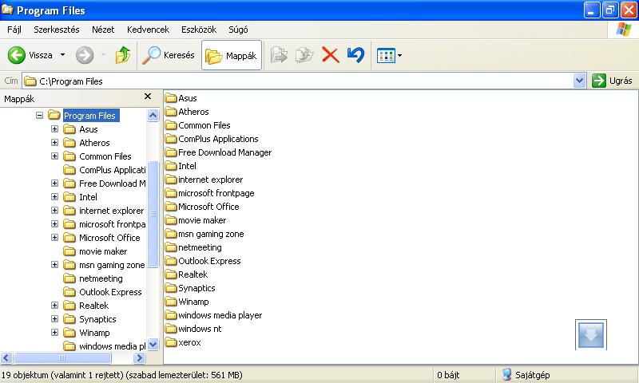Select internet explorer folder in file list
Image resolution: width=639 pixels, height=383 pixels.
coord(204,180)
